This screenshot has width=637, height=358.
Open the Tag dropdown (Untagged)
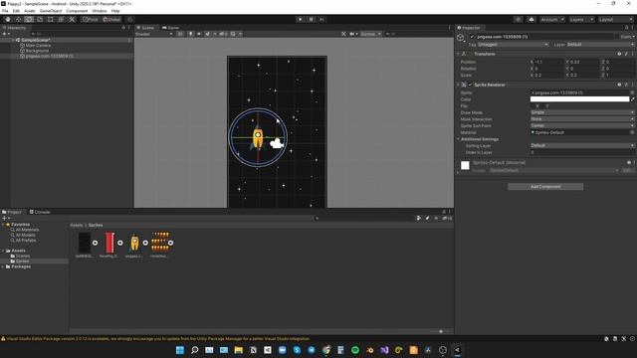pos(513,44)
